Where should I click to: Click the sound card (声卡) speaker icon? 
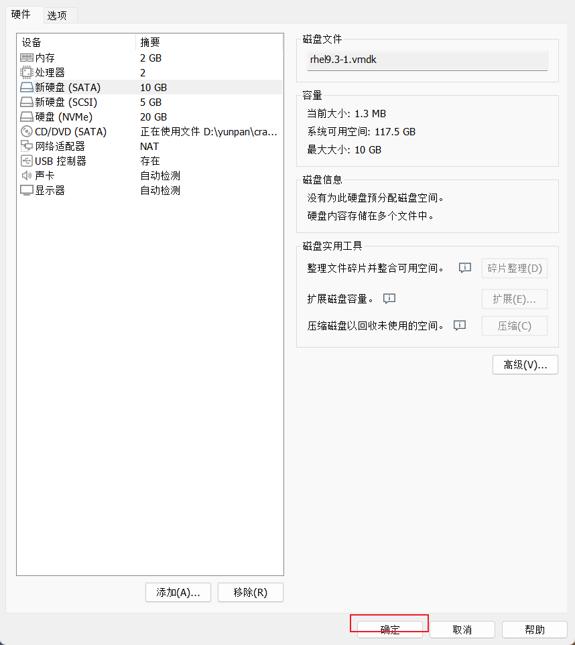27,175
